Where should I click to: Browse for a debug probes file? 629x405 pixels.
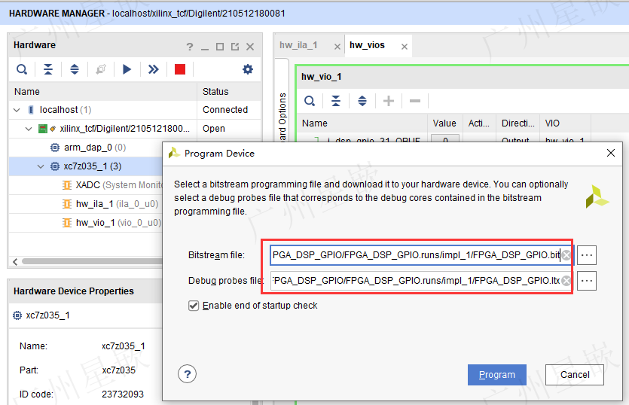[x=587, y=281]
